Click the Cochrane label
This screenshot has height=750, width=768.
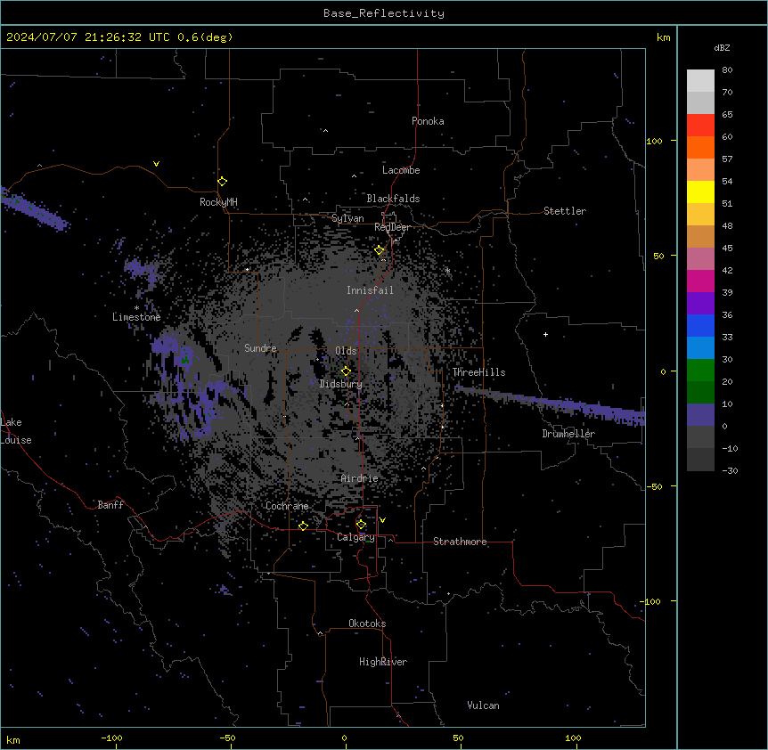coord(287,506)
